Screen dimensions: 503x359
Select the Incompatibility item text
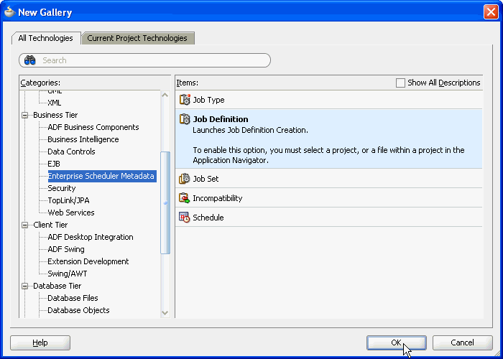[218, 198]
